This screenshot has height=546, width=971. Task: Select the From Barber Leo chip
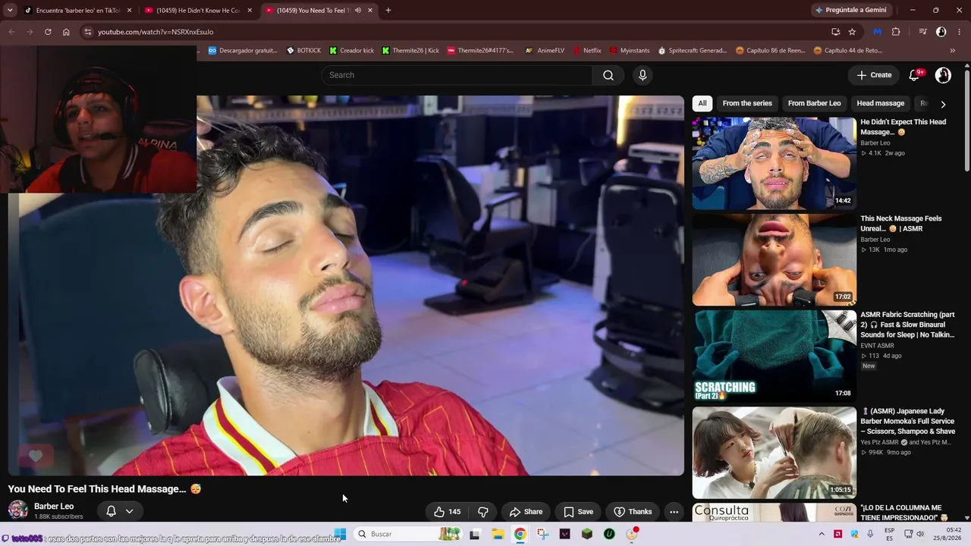coord(814,103)
